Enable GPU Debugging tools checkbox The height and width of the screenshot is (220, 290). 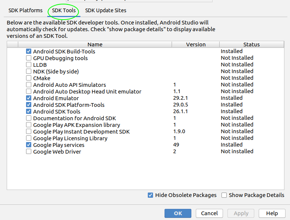click(x=29, y=58)
